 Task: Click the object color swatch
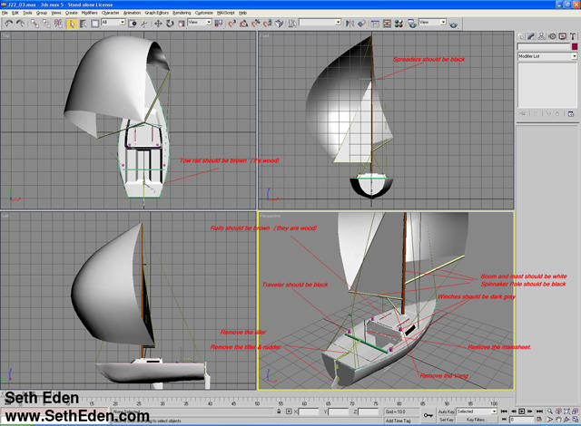(x=573, y=46)
